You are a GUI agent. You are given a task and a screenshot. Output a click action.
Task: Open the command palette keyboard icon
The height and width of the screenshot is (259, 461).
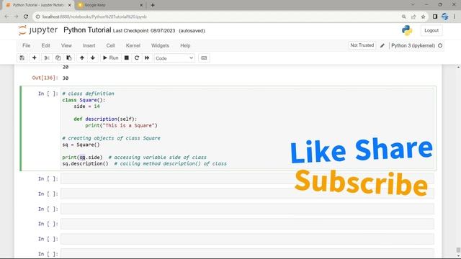pyautogui.click(x=204, y=58)
